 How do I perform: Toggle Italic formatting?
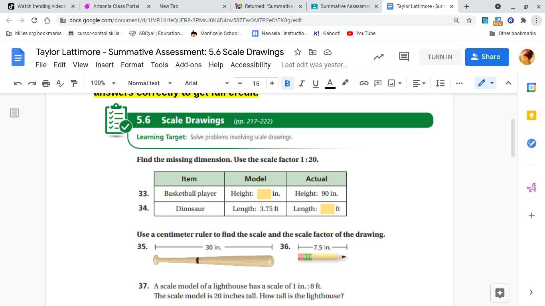(x=302, y=83)
